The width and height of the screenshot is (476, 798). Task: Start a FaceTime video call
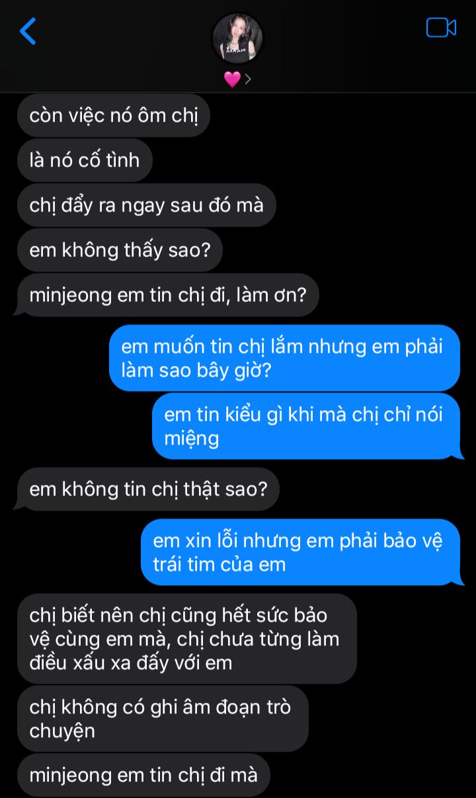[441, 28]
